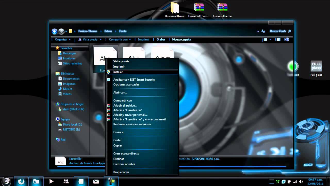Screen dimensions: 330x186
Task: Open the Full glass desktop icon
Action: click(316, 68)
